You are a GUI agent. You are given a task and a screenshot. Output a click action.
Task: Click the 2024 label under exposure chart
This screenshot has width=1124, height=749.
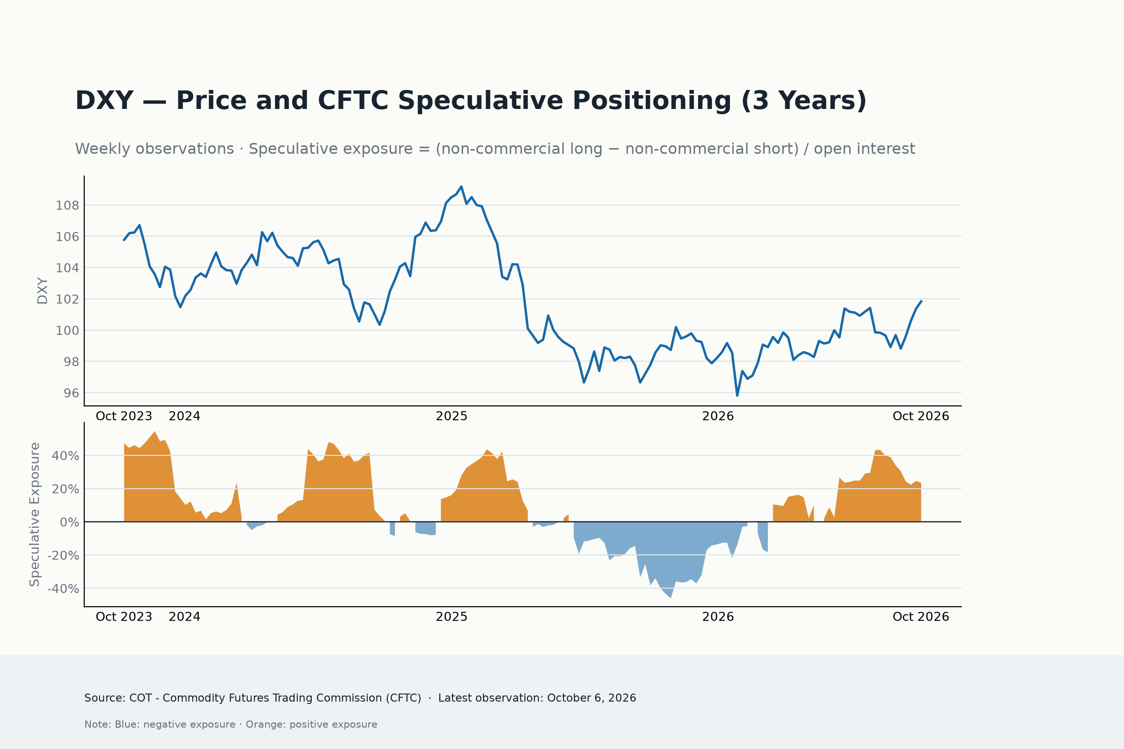(x=184, y=617)
